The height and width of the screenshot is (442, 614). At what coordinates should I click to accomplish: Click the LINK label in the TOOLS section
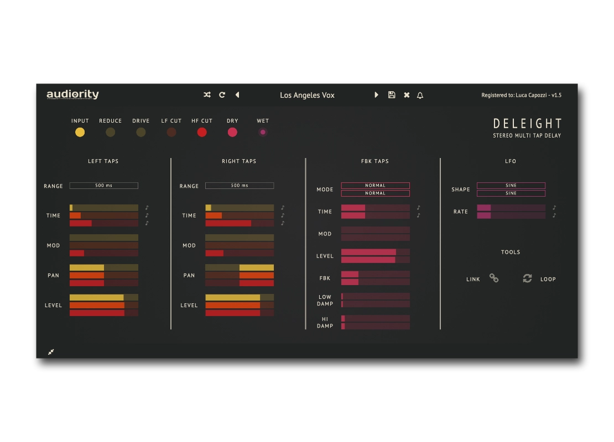(x=474, y=279)
